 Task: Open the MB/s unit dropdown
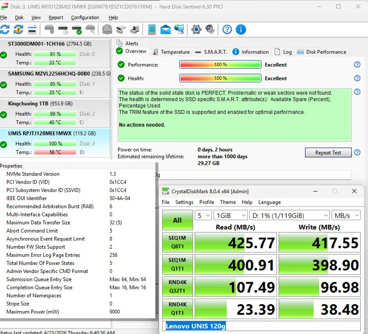click(346, 215)
